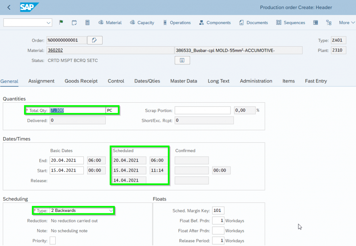Click the hierarchy structure icon in toolbar
356x246 pixels.
[x=329, y=23]
